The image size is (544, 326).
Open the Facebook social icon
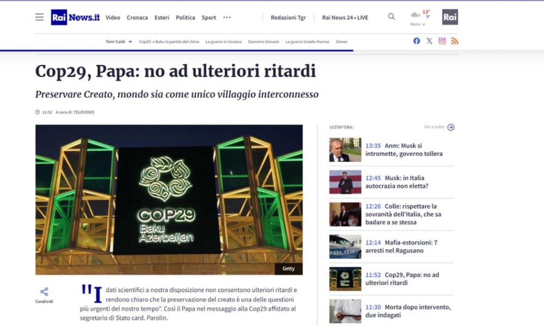(x=417, y=41)
